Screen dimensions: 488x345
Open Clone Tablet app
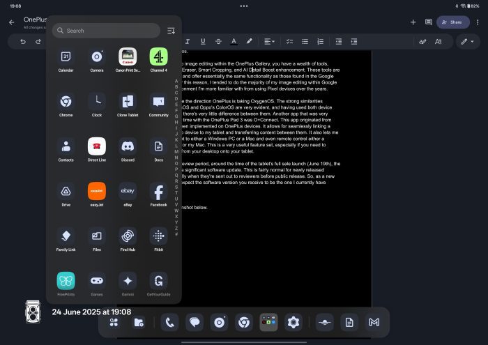(128, 102)
